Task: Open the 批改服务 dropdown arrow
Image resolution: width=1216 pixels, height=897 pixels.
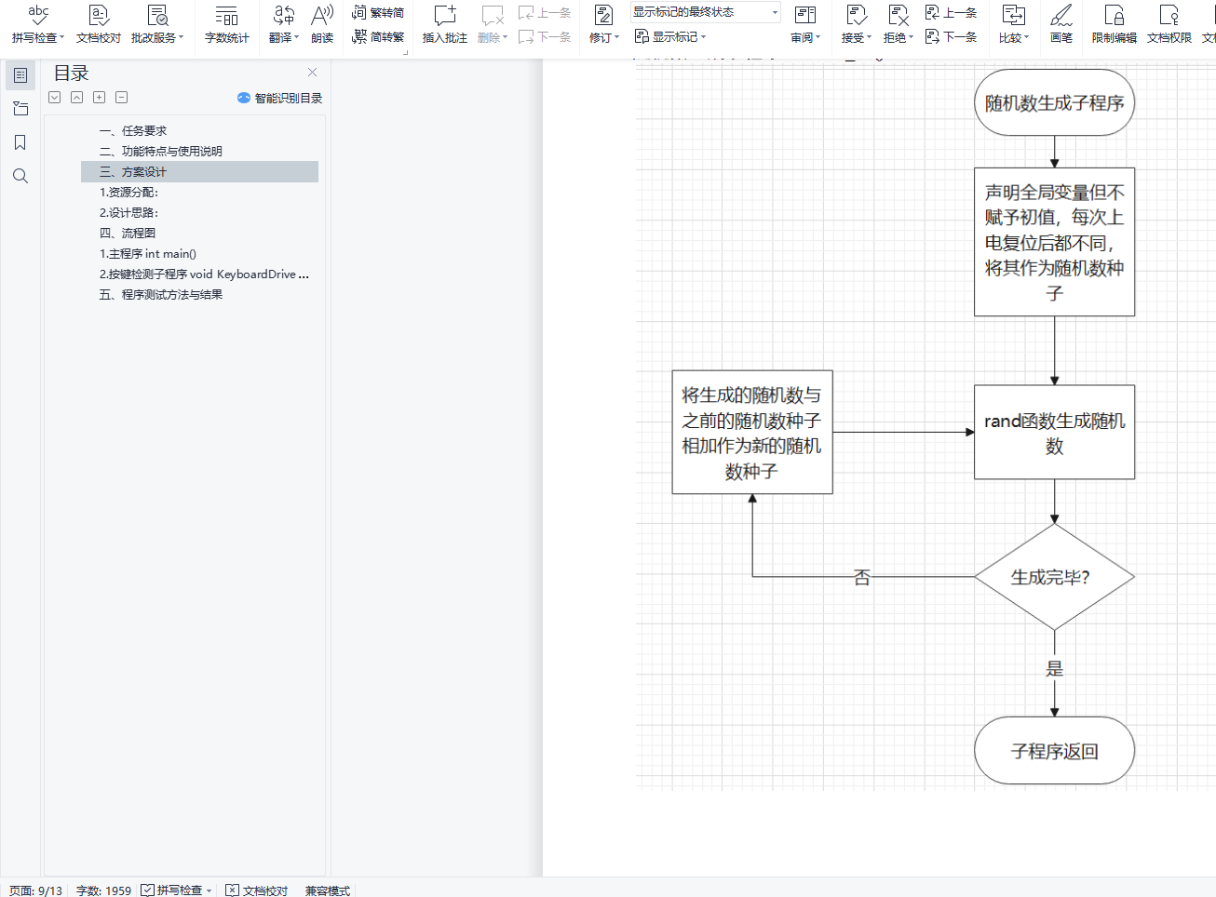Action: point(182,38)
